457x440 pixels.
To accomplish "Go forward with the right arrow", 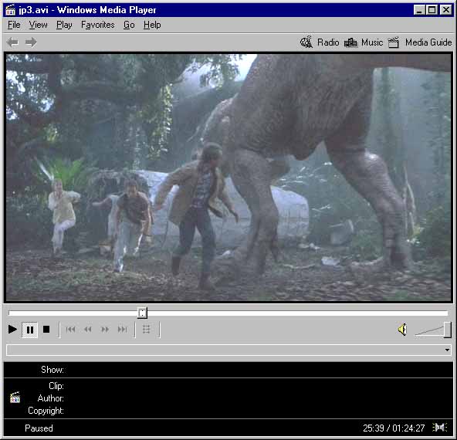I will point(31,42).
